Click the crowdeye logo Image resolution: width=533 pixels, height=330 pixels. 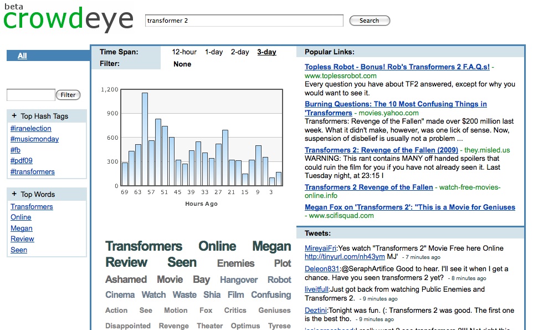click(x=68, y=18)
